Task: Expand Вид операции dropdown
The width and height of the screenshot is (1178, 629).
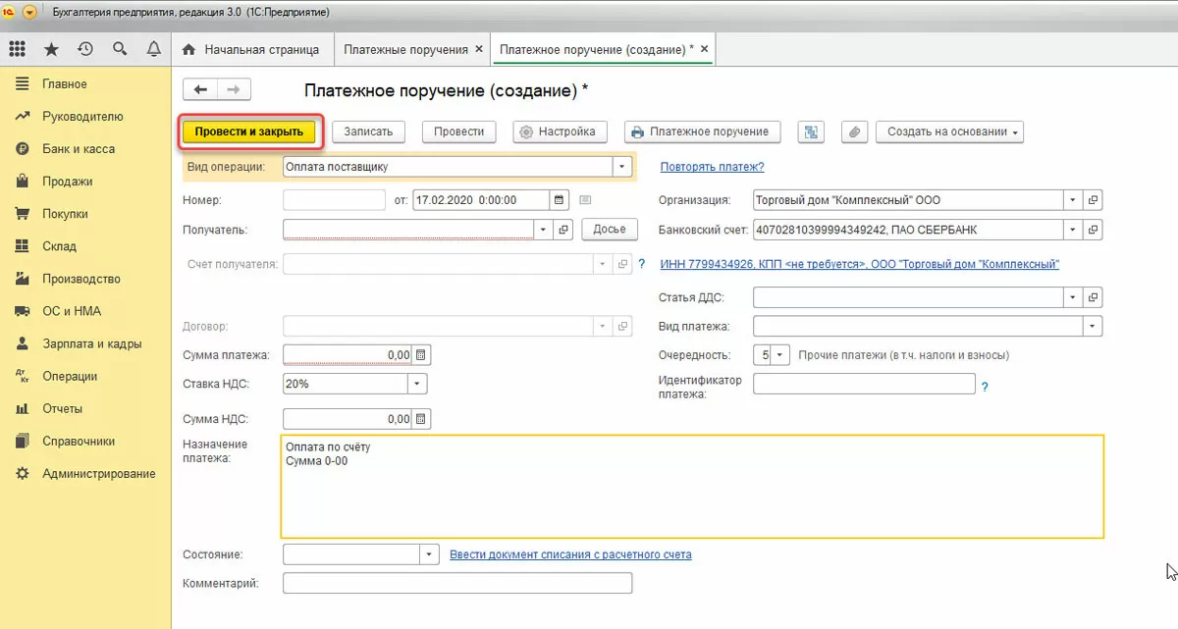Action: 621,167
